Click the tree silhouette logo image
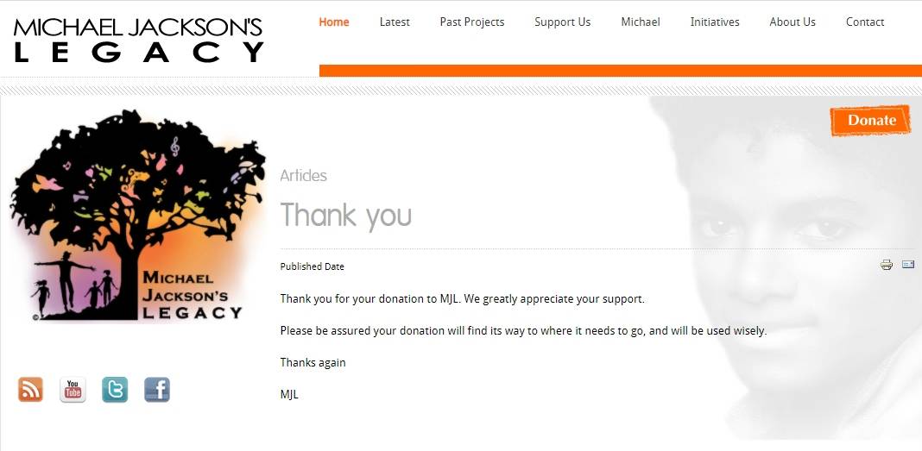 [137, 216]
